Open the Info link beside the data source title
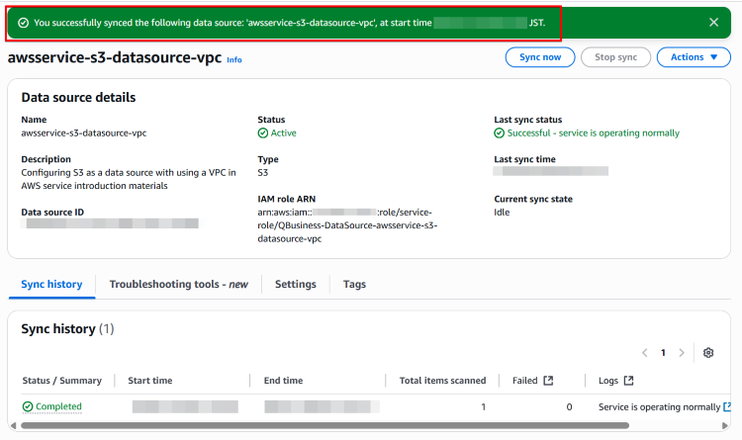This screenshot has width=742, height=440. click(233, 60)
